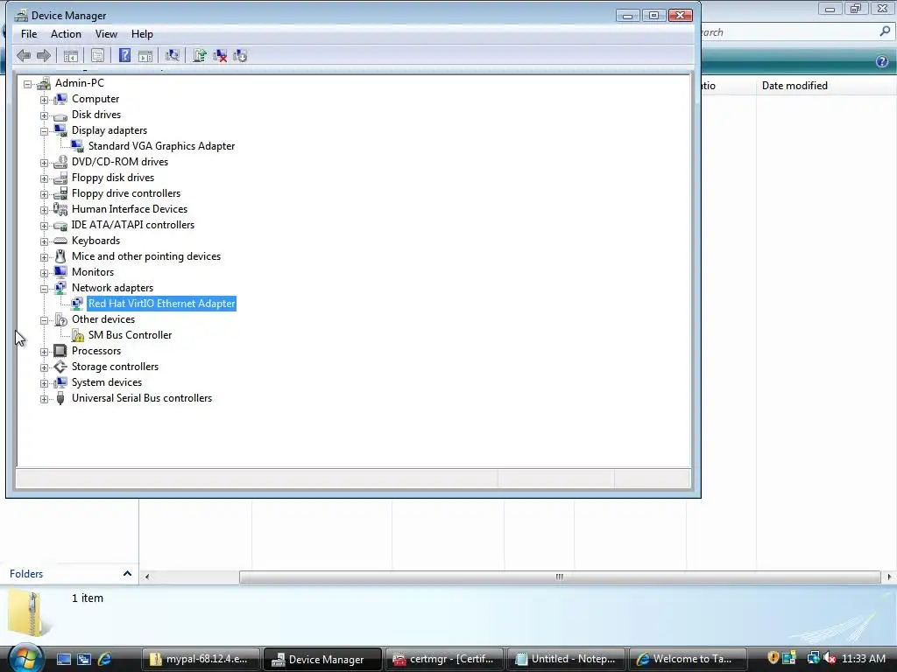Expand DVD/CD-ROM drives category
The image size is (897, 672).
[44, 163]
